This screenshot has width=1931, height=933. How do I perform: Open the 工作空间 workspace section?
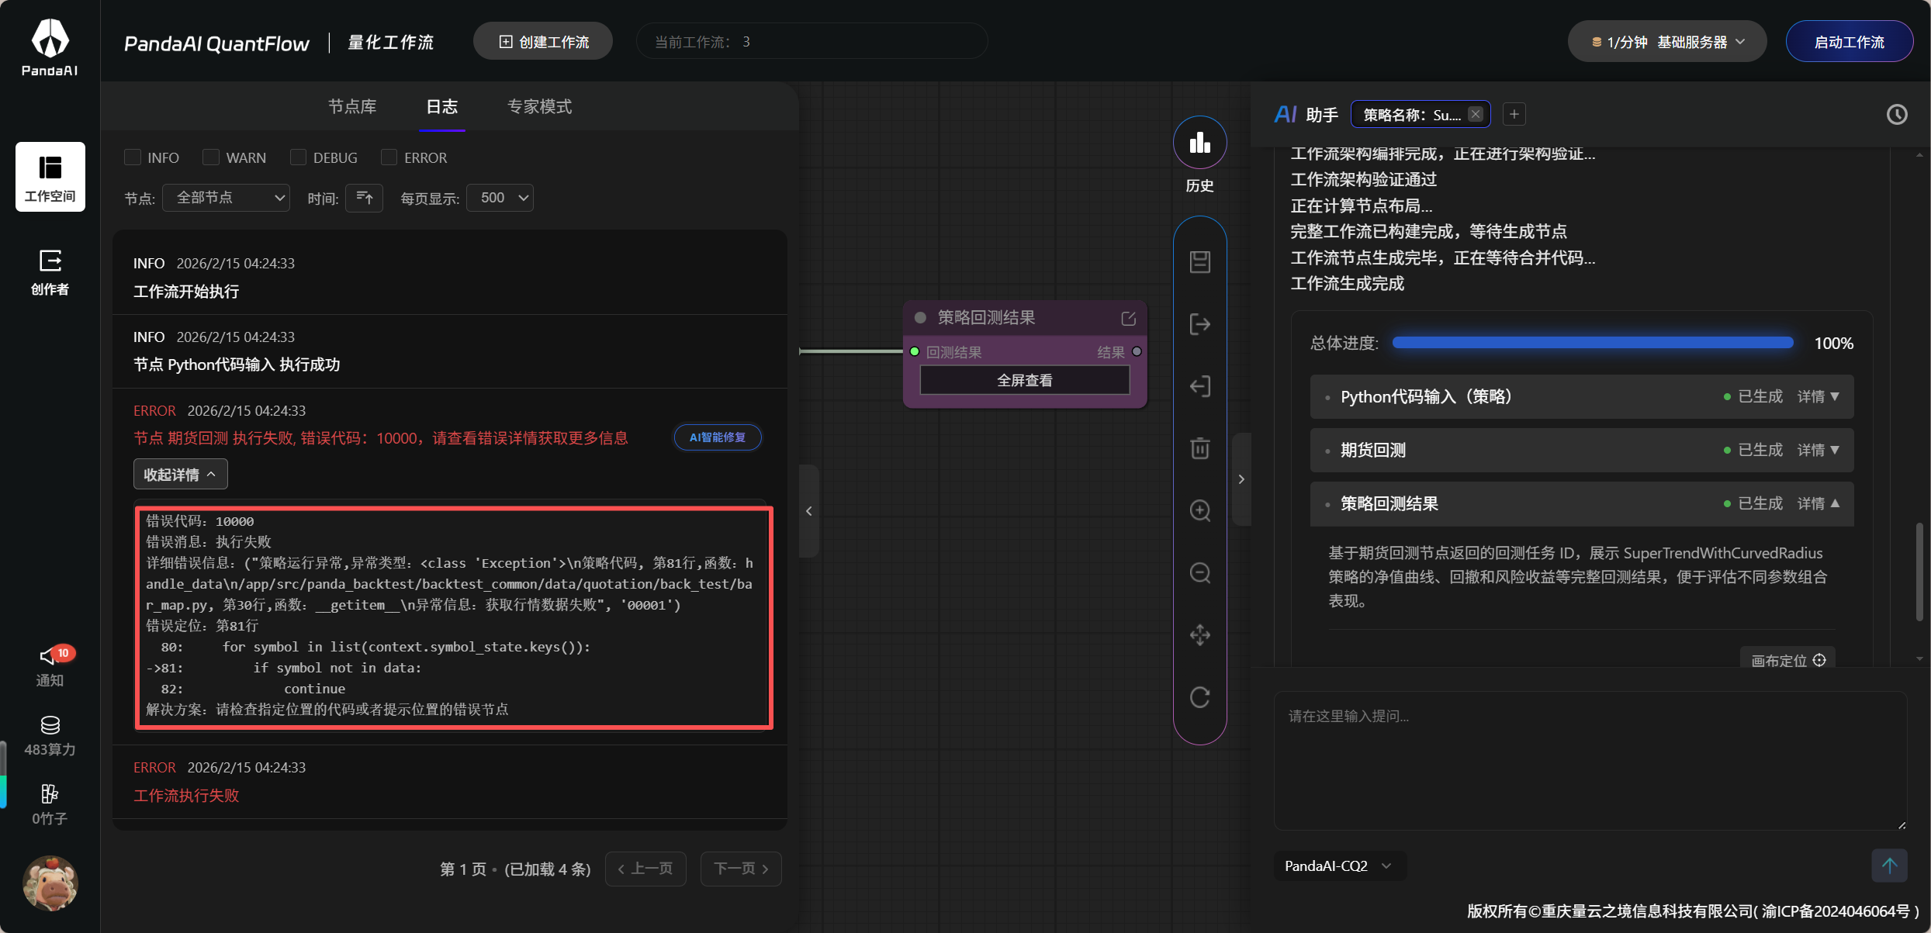pos(50,177)
